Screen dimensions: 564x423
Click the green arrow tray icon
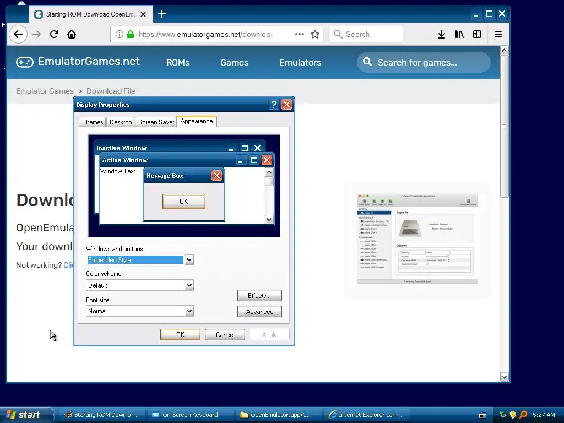click(503, 415)
